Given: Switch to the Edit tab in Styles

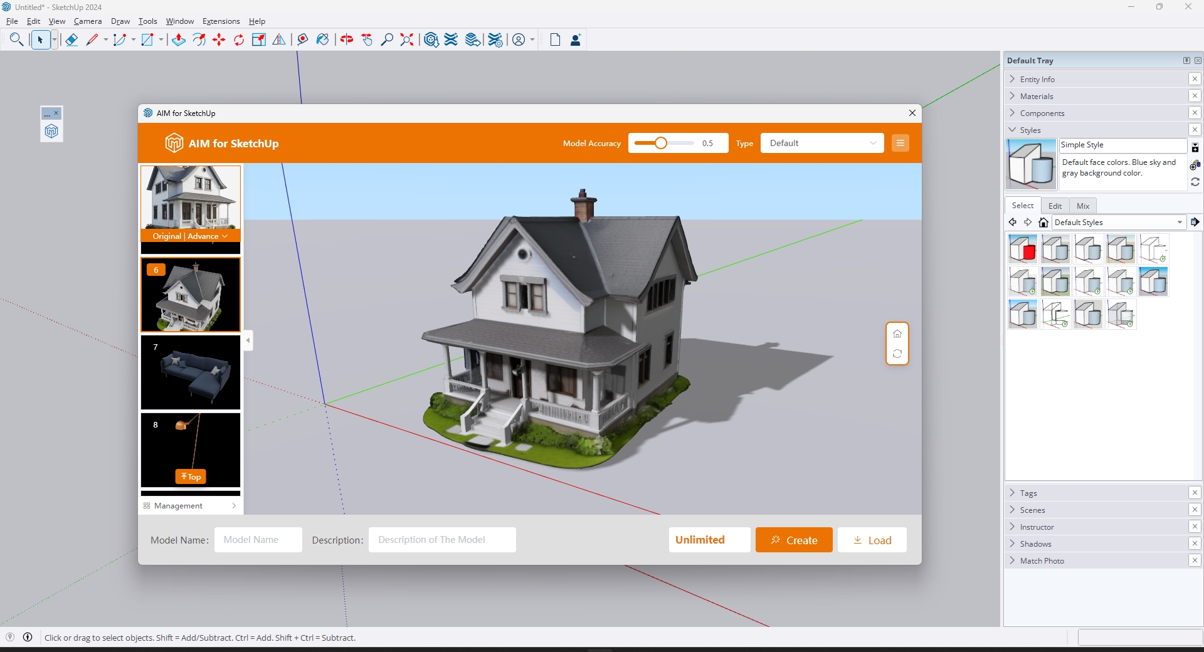Looking at the screenshot, I should tap(1055, 206).
